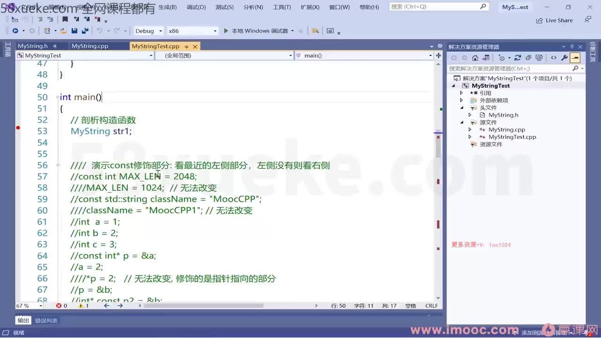
Task: Click the open file folder icon
Action: coord(63,31)
